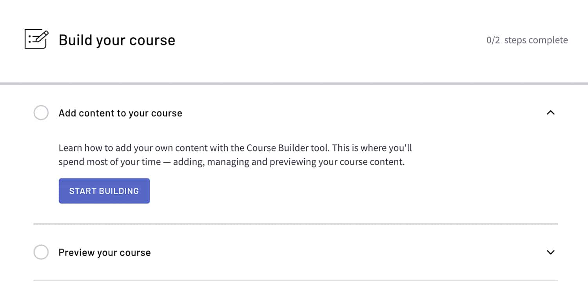
Task: Open the Preview your course disclosure arrow
Action: click(551, 252)
